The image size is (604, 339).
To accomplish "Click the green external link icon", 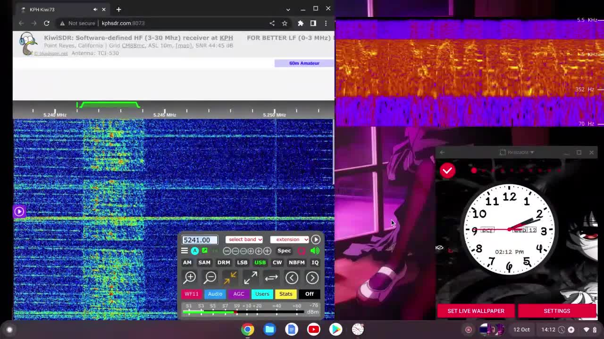I will point(205,251).
